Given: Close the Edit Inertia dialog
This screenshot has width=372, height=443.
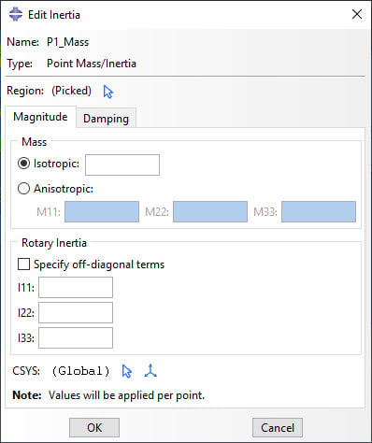Looking at the screenshot, I should click(x=357, y=14).
